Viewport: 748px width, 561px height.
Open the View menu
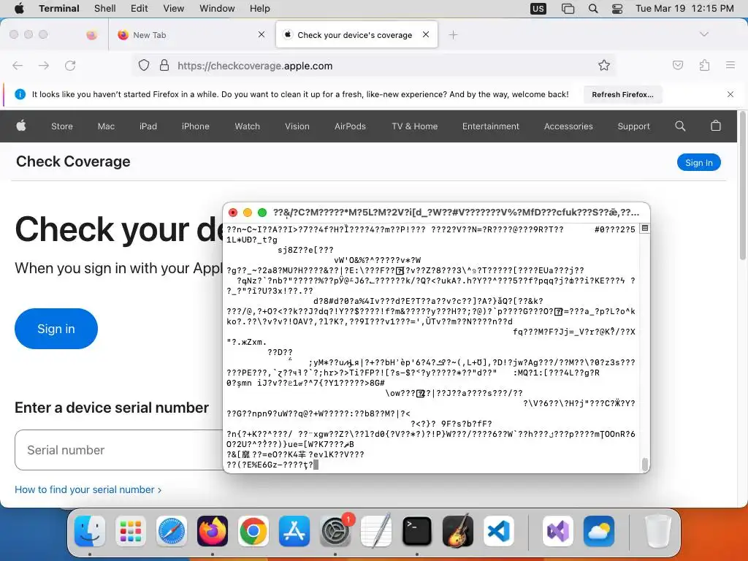click(x=173, y=8)
